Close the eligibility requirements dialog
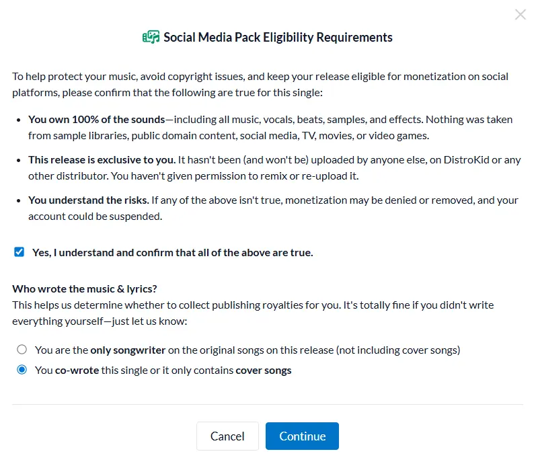The image size is (536, 466). (521, 15)
